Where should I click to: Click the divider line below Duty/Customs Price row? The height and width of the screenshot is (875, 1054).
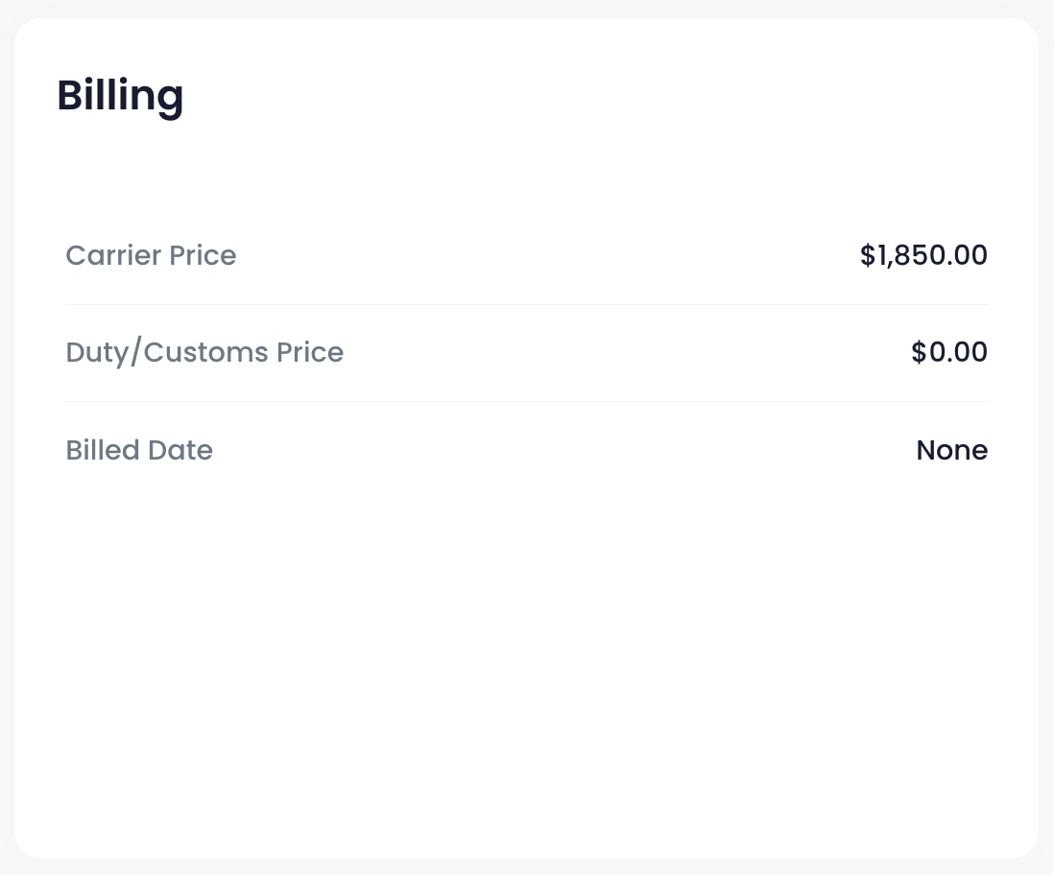(x=527, y=402)
